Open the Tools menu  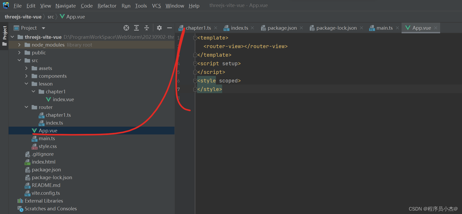[141, 6]
